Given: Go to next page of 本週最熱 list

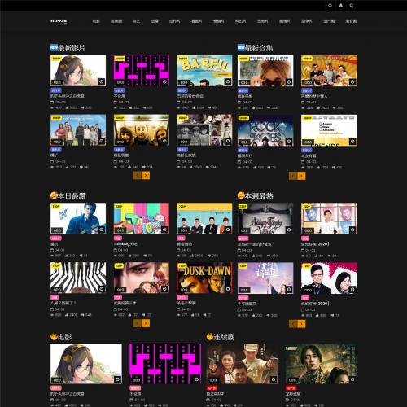Looking at the screenshot, I should pyautogui.click(x=302, y=323).
